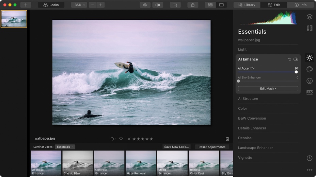The width and height of the screenshot is (316, 177).
Task: Open the Layers icon in the sidebar
Action: (310, 17)
